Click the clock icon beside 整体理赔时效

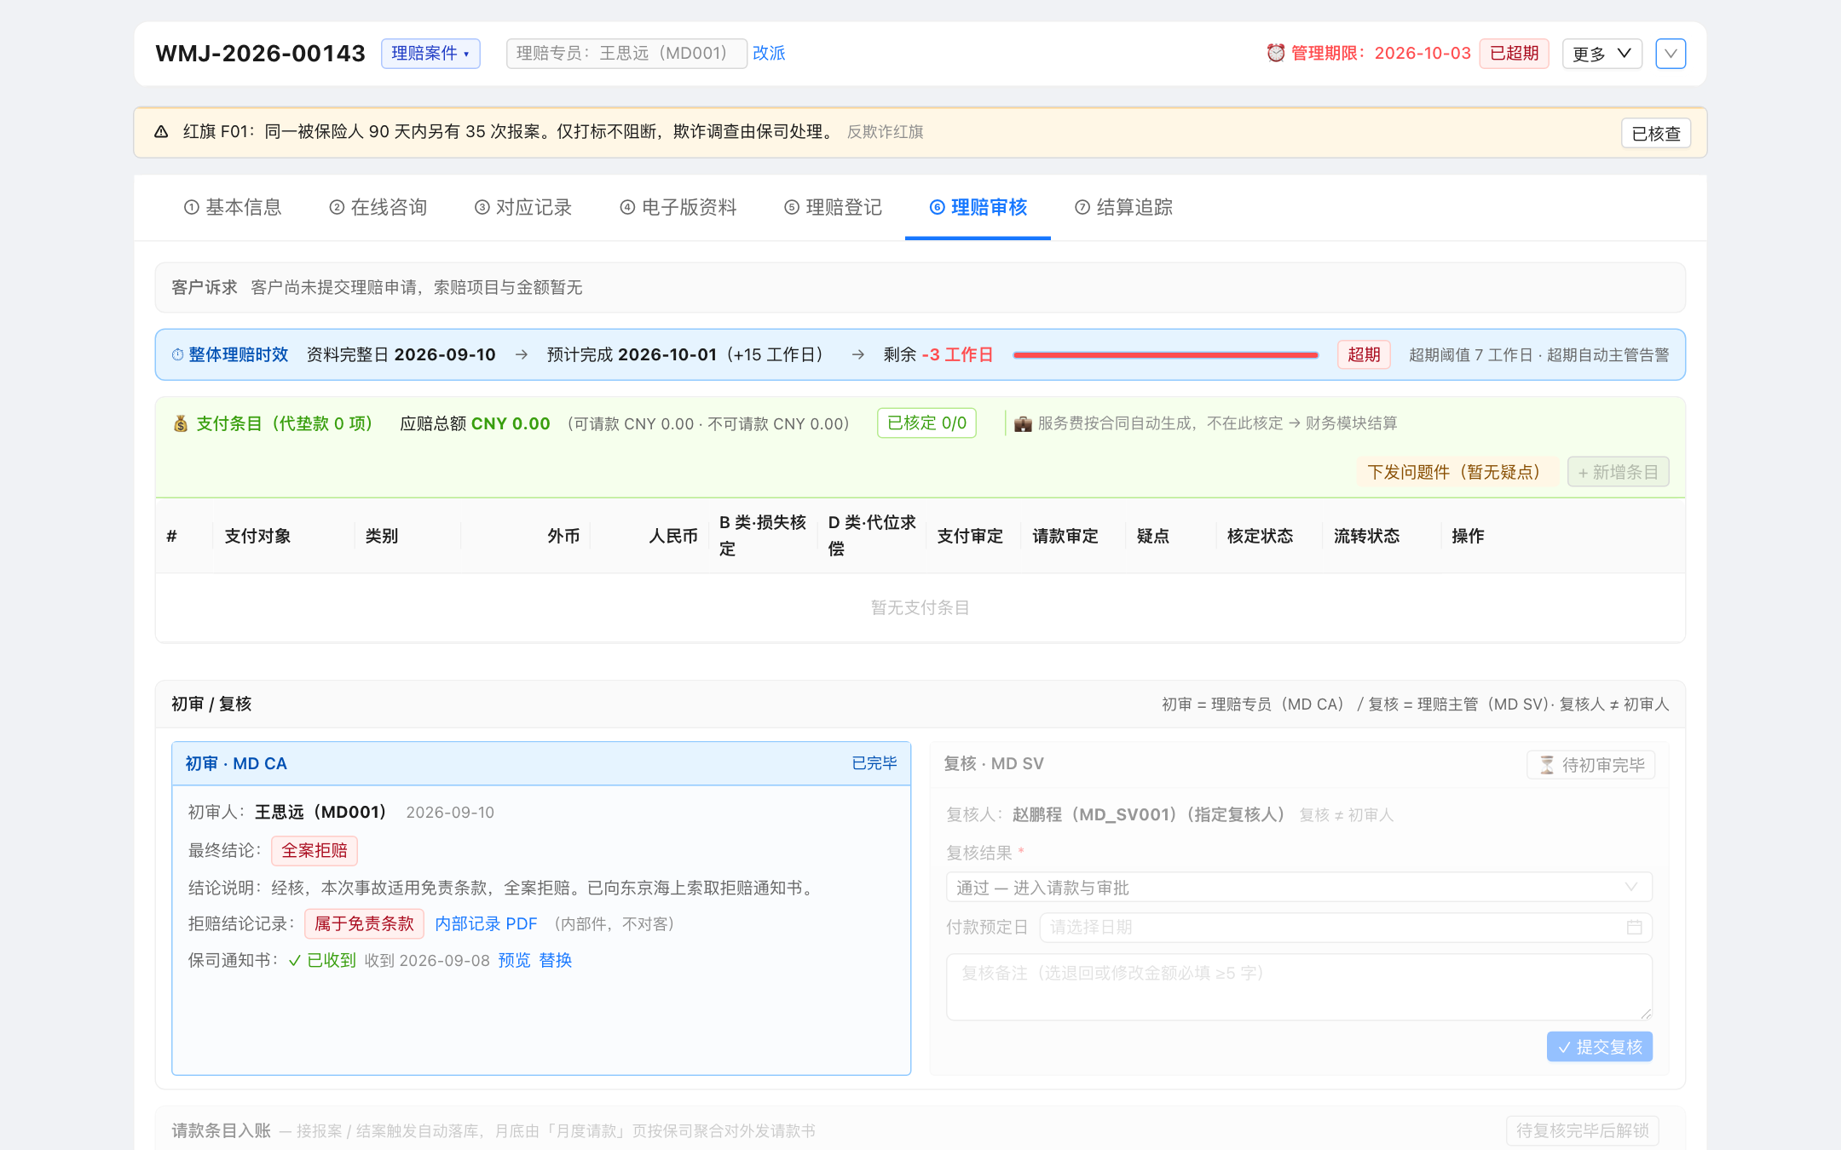[177, 354]
